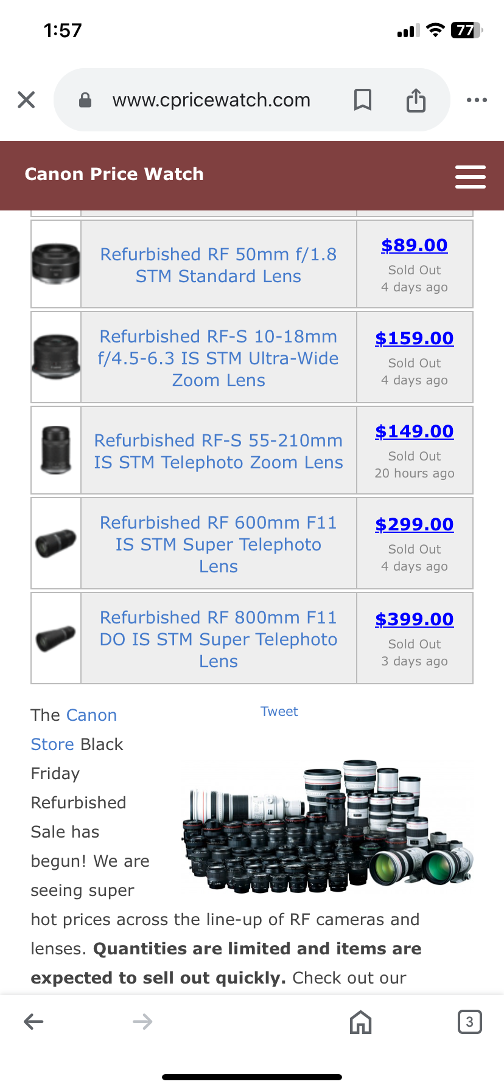Open Refurbished RF 600mm F11 lens link
Screen dimensions: 504x1090
(219, 544)
